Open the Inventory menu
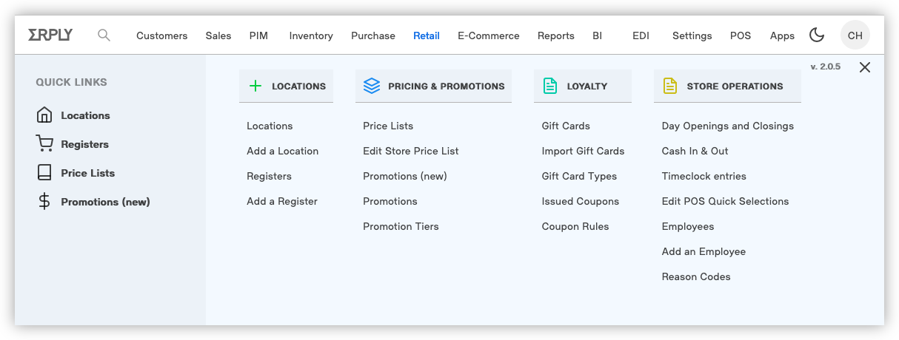Viewport: 899px width, 340px height. pyautogui.click(x=311, y=35)
